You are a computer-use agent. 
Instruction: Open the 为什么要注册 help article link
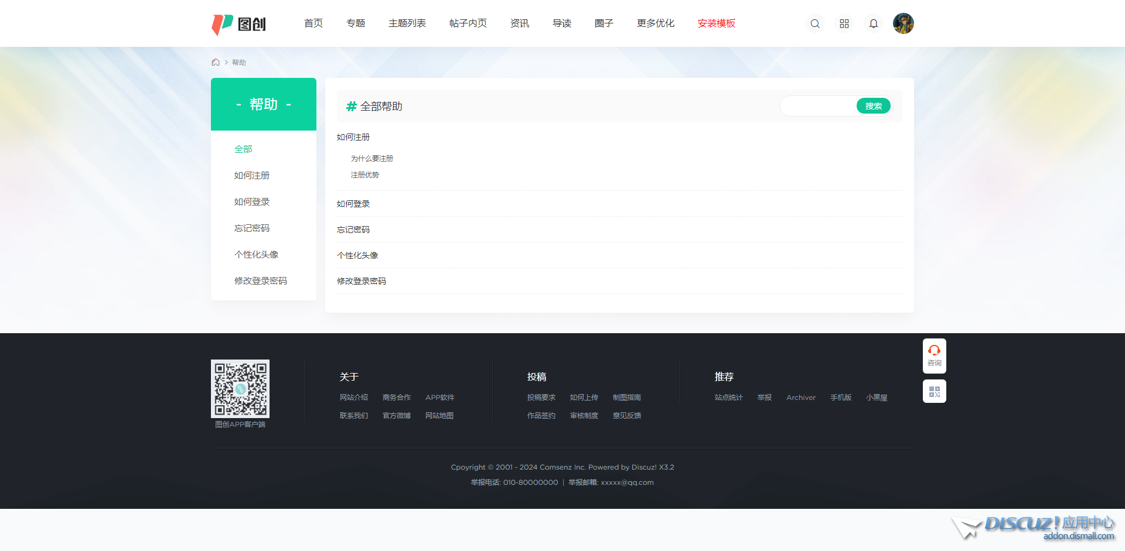tap(372, 159)
